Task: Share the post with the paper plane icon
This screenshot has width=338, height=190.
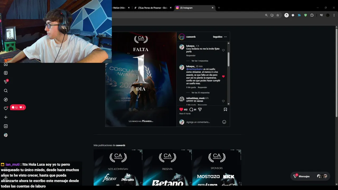Action: tap(200, 109)
